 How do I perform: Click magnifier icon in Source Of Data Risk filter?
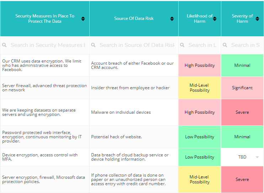(x=93, y=45)
